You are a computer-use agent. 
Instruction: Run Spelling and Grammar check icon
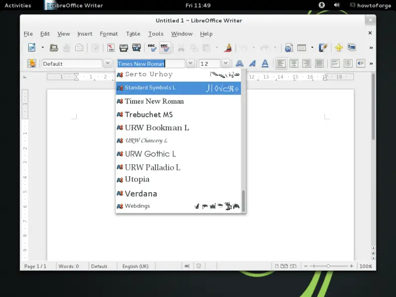click(x=152, y=48)
